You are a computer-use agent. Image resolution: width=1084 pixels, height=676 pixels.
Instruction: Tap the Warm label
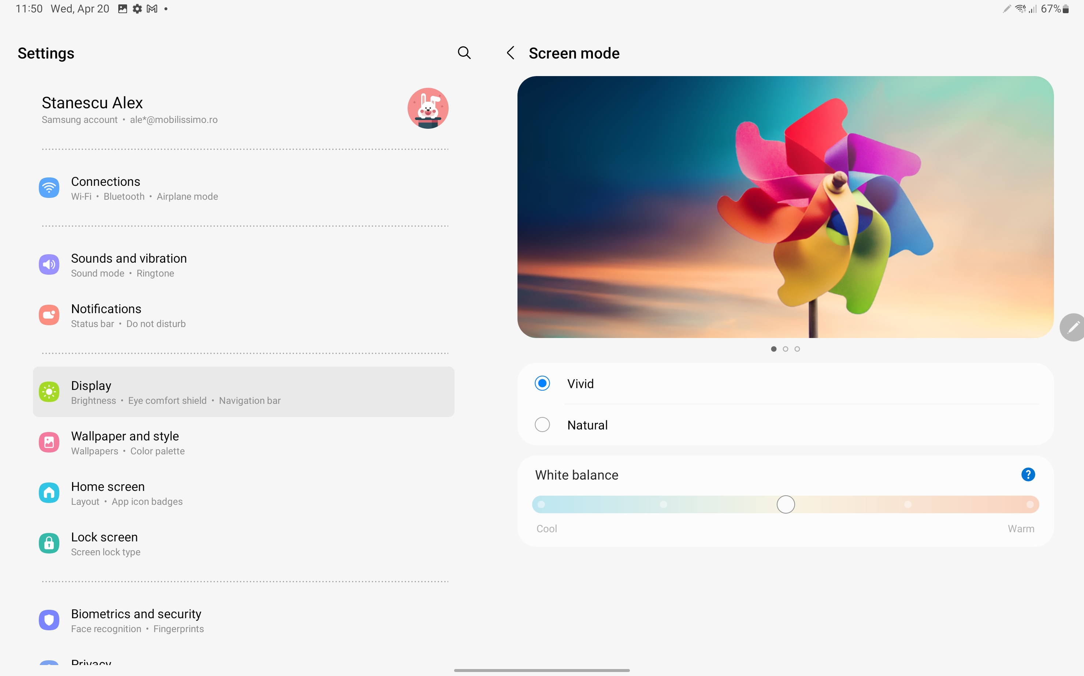coord(1021,529)
